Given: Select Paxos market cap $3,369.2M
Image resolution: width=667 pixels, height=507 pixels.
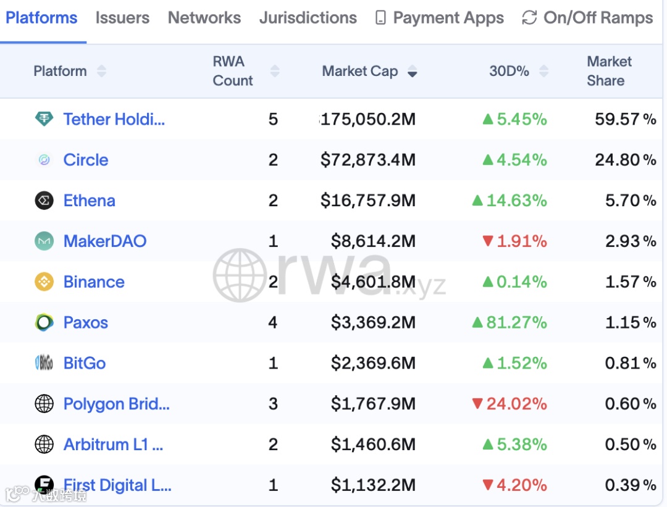Looking at the screenshot, I should [x=373, y=322].
